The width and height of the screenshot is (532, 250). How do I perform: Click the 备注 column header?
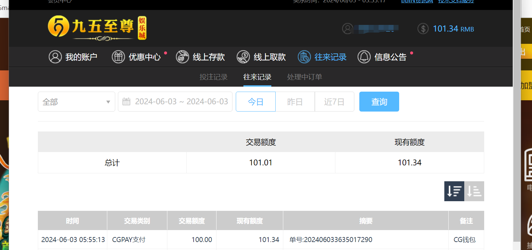pyautogui.click(x=466, y=221)
